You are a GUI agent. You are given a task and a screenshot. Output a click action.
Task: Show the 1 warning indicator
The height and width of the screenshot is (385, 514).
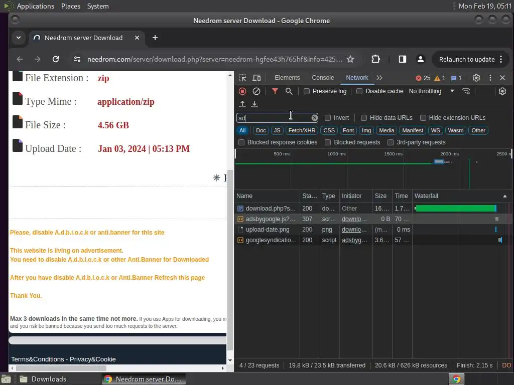(440, 78)
